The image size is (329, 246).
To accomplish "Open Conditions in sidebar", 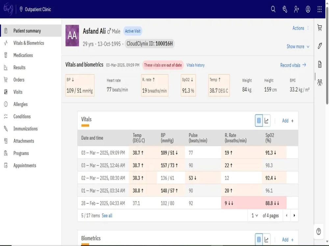I will (31, 116).
